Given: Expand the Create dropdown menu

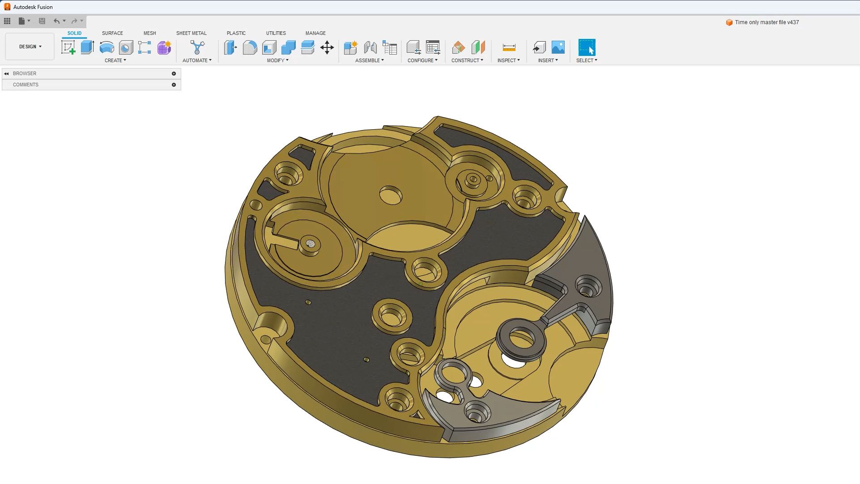Looking at the screenshot, I should [x=115, y=60].
